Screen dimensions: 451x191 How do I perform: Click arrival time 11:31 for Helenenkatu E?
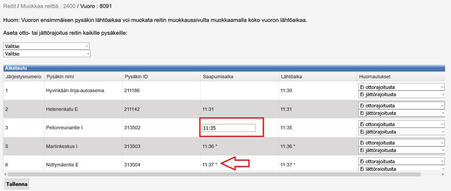208,109
